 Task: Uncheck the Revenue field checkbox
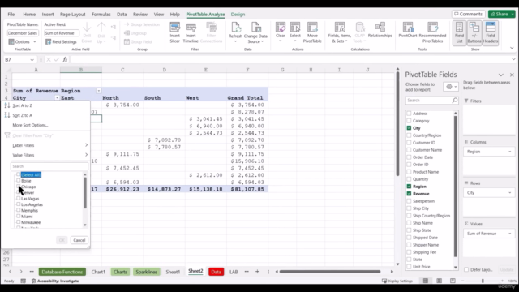tap(409, 194)
